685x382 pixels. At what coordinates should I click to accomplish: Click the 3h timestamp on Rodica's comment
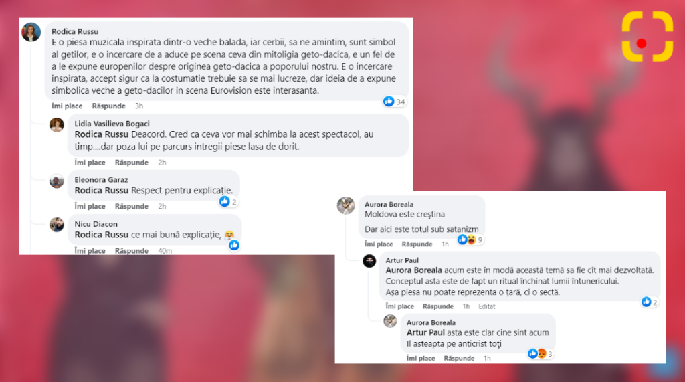[139, 106]
